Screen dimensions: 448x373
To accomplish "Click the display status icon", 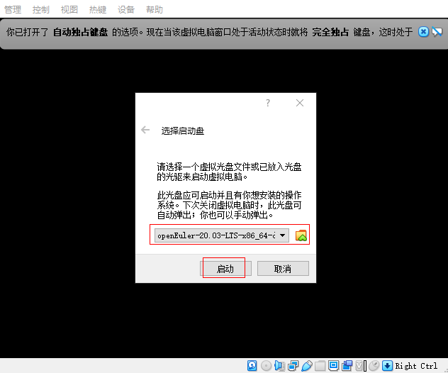I will tap(333, 366).
